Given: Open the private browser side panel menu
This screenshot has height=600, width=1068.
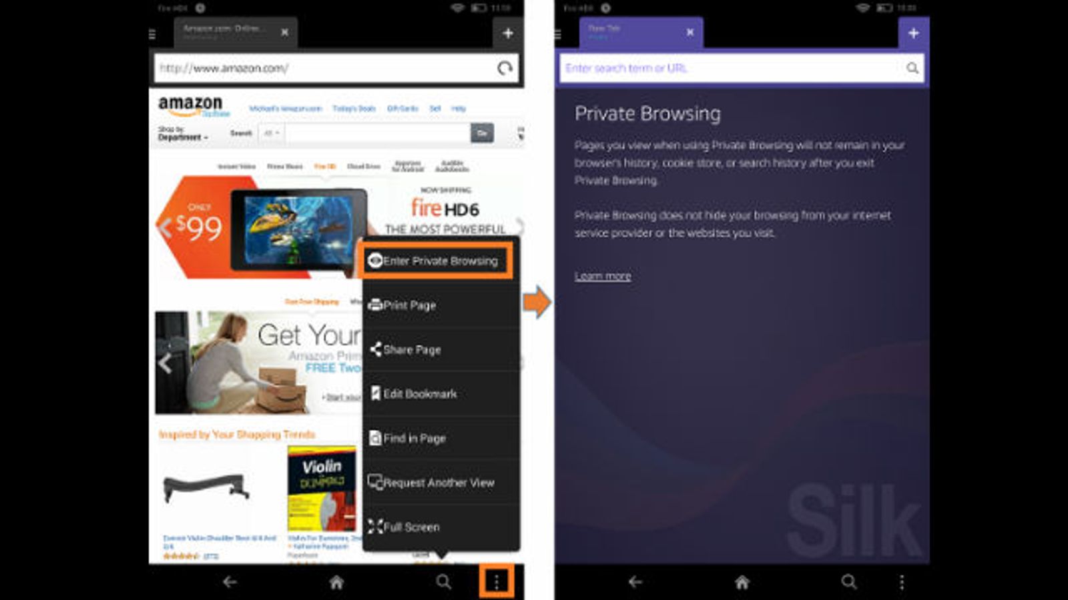Looking at the screenshot, I should (558, 34).
